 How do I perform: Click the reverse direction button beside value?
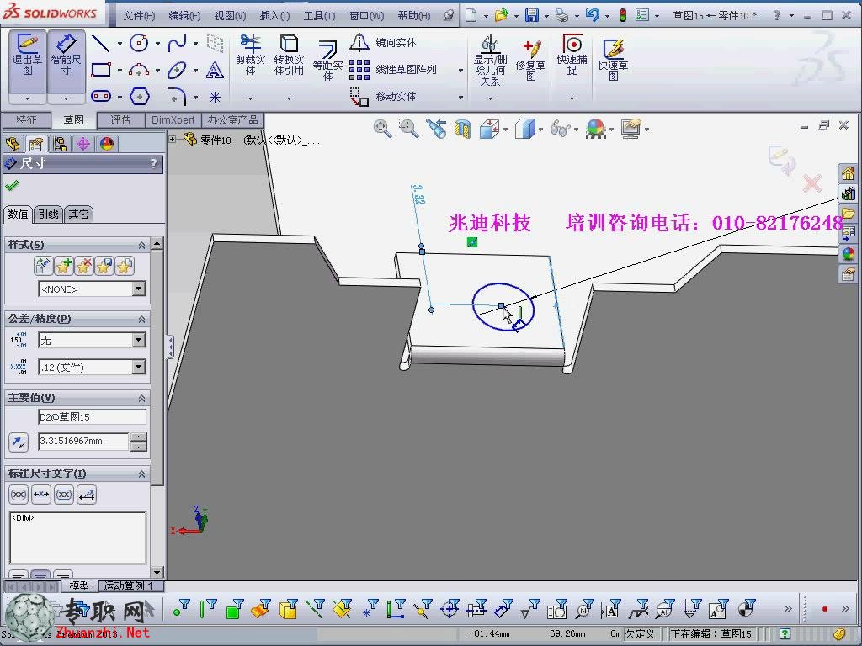click(x=19, y=442)
